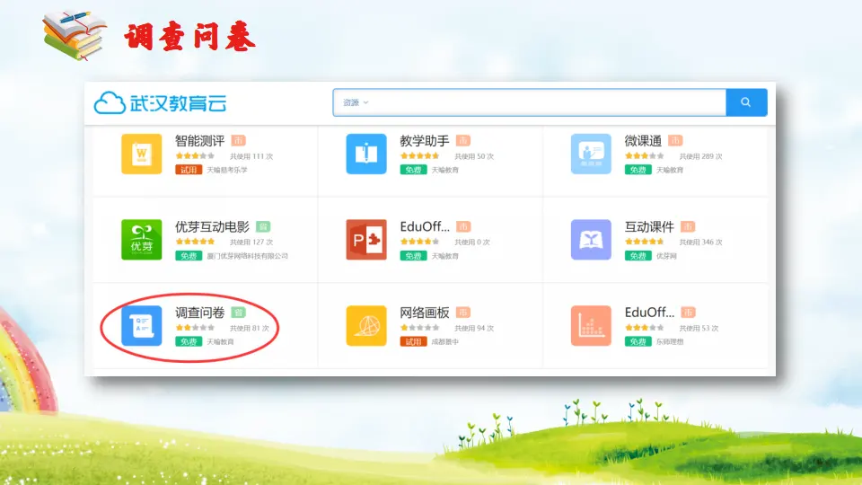
Task: Click the star rating of 互动课件
Action: 645,242
